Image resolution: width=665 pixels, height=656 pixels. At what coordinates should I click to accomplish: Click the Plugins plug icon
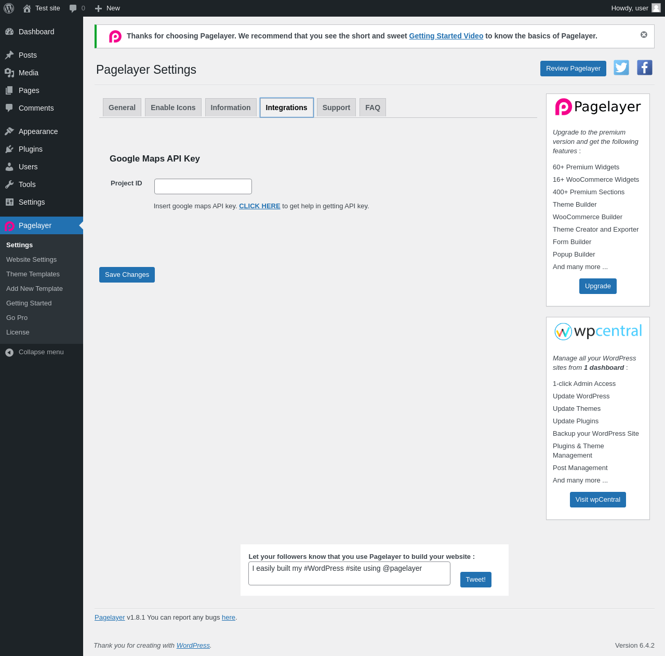tap(9, 149)
